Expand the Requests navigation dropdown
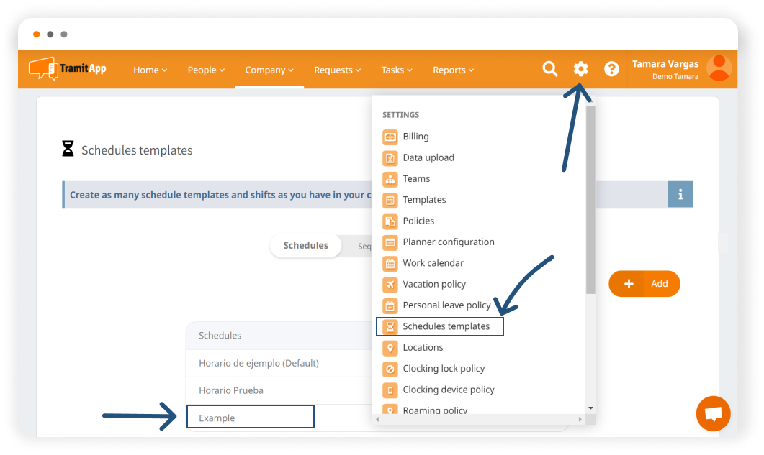764x455 pixels. [338, 70]
